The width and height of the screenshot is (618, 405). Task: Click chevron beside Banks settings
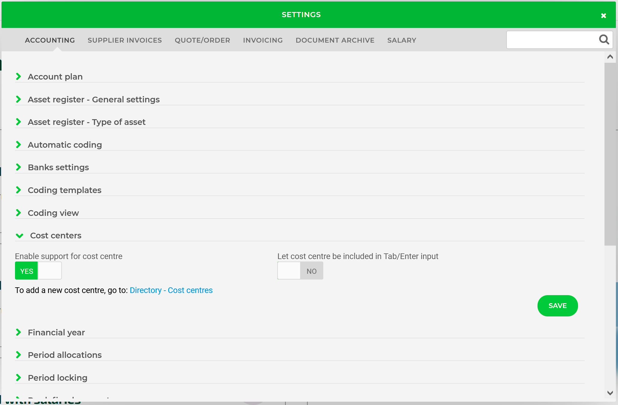click(x=19, y=167)
